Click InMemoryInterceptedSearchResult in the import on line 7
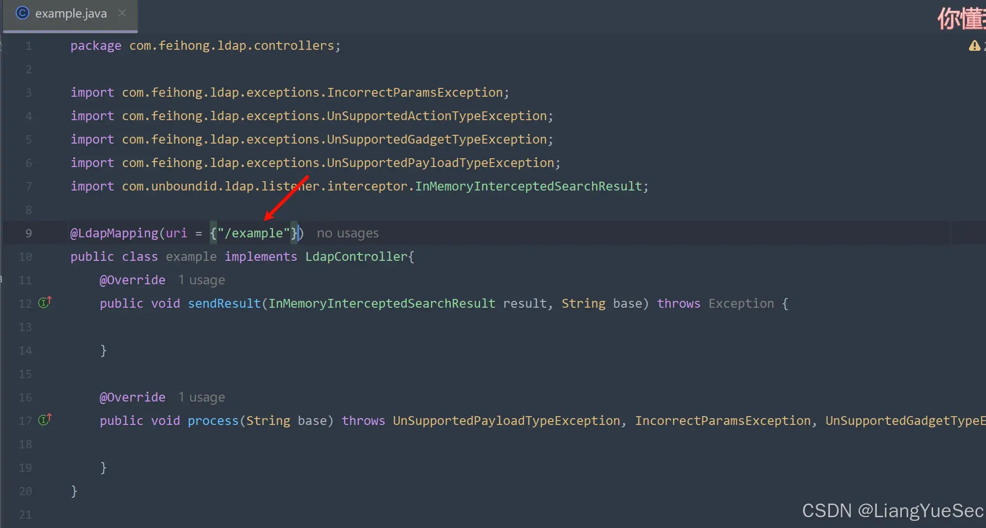Screen dimensions: 986x528 [x=528, y=187]
